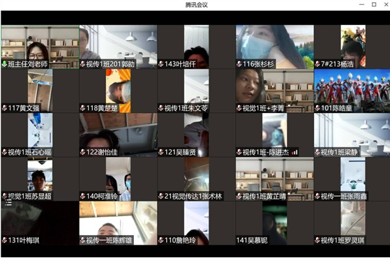Click the name label 视传1班梁静
The image size is (390, 258).
[339, 152]
